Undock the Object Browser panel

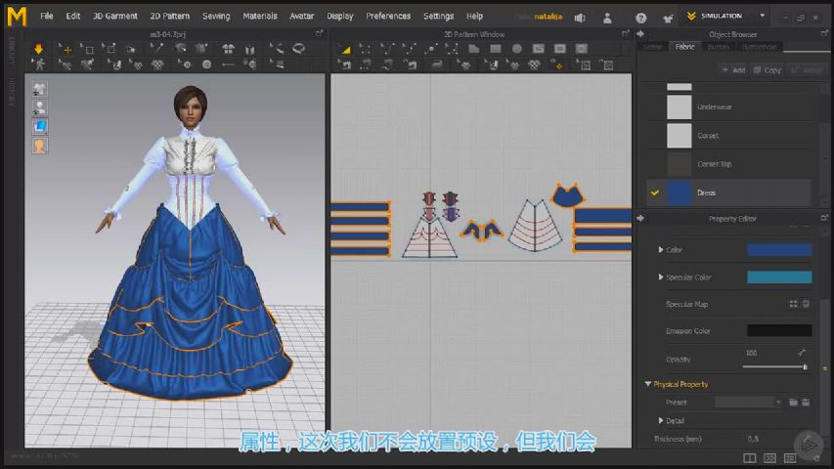click(x=824, y=33)
